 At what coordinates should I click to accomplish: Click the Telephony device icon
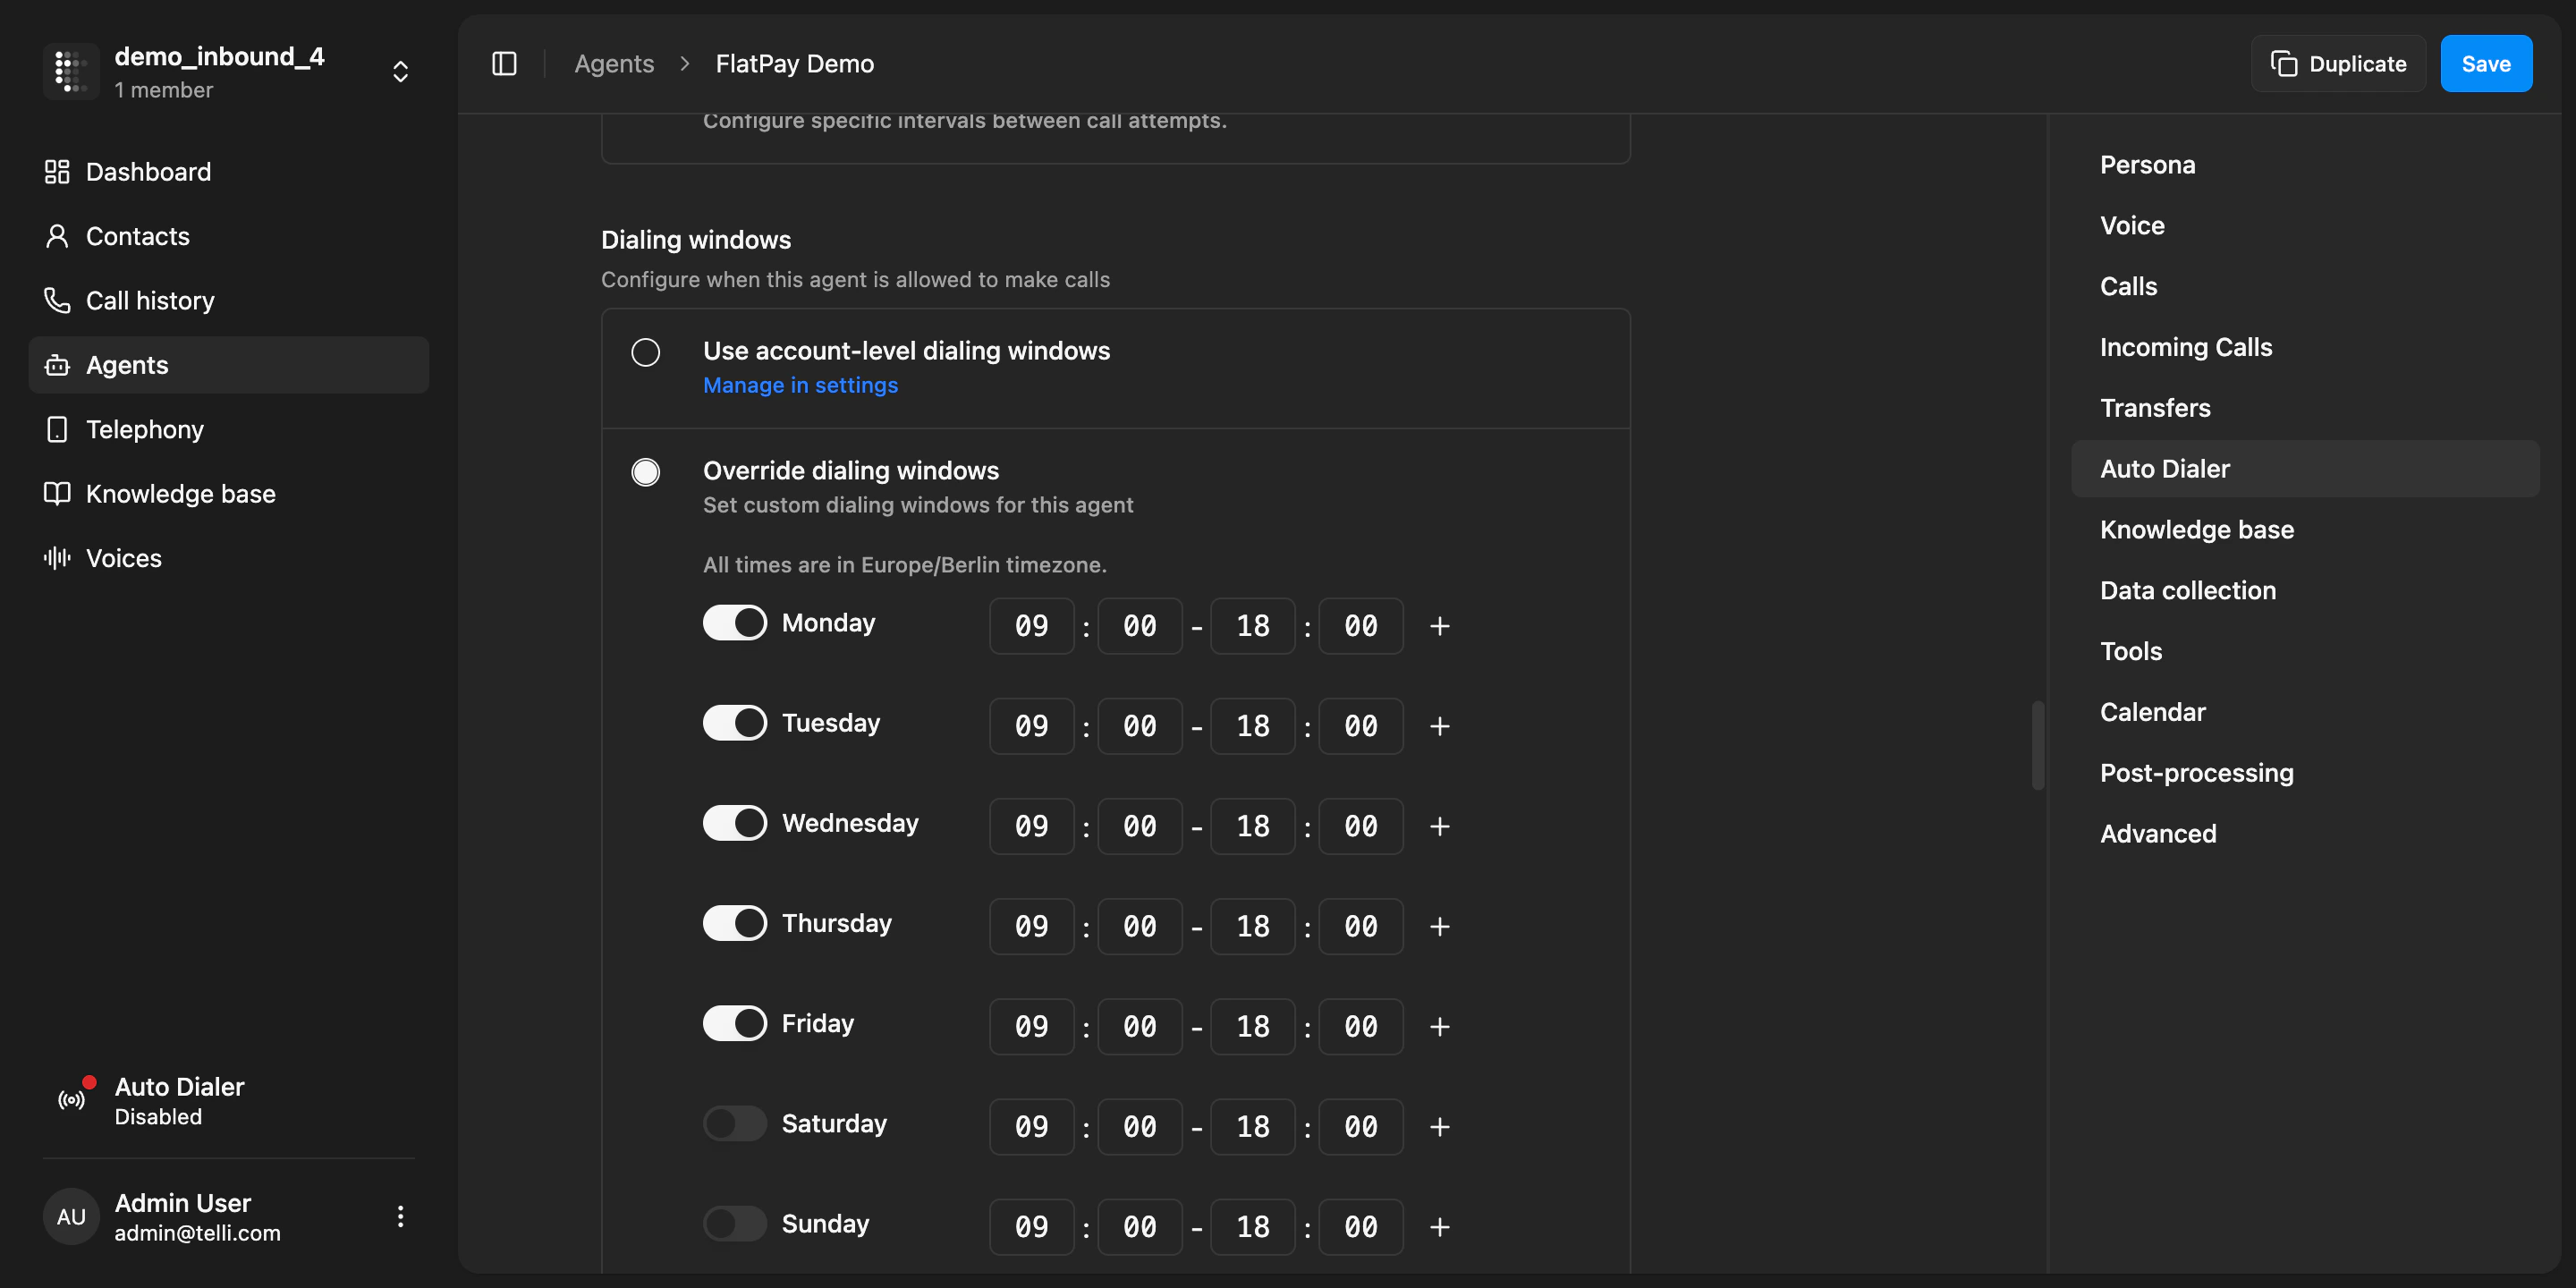pyautogui.click(x=57, y=429)
